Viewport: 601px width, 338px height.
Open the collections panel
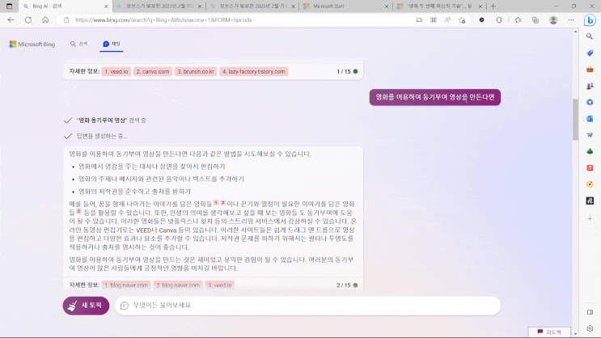[x=535, y=20]
